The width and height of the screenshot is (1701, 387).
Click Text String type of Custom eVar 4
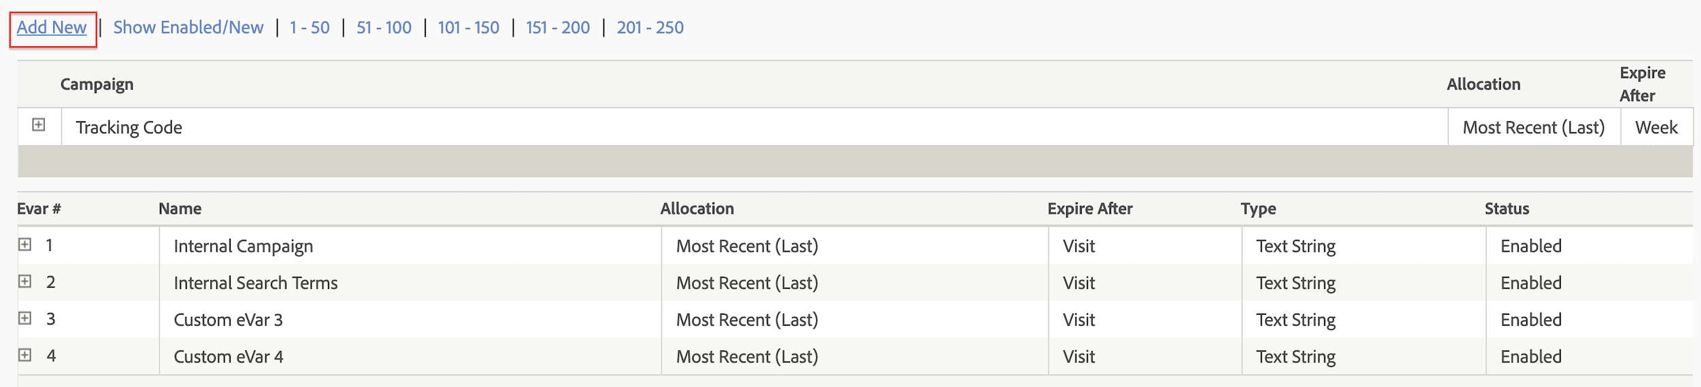point(1295,357)
